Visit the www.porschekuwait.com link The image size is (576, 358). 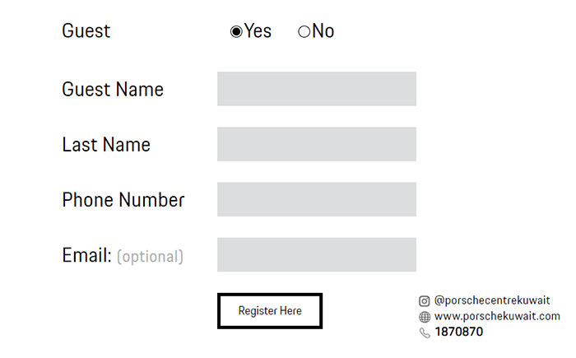(x=497, y=316)
